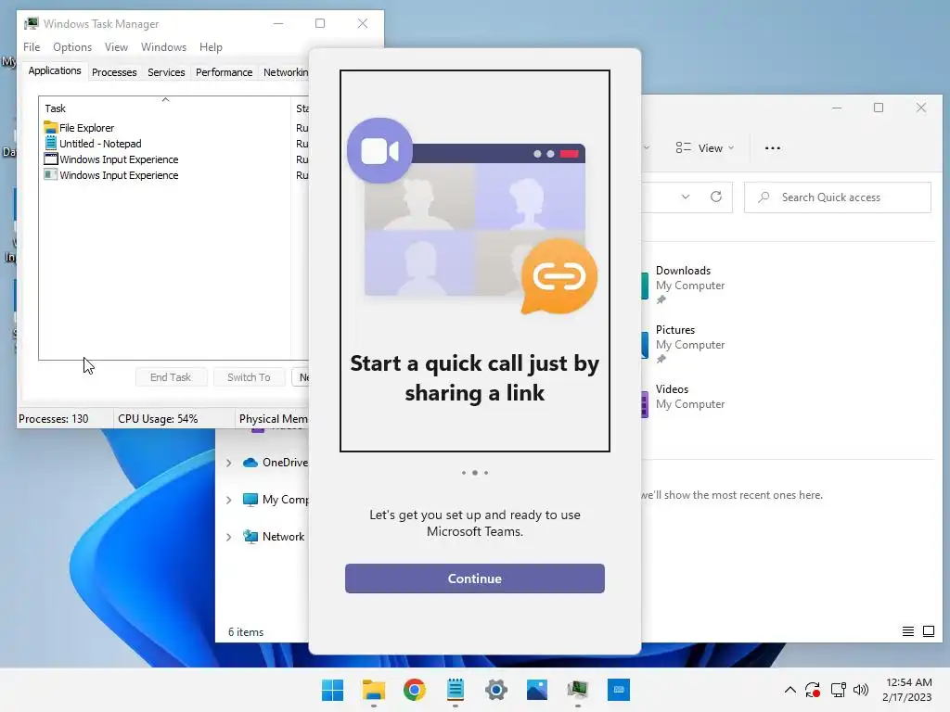Screen dimensions: 950x712
Task: Select OneDrive in Explorer navigation pane
Action: coord(286,463)
